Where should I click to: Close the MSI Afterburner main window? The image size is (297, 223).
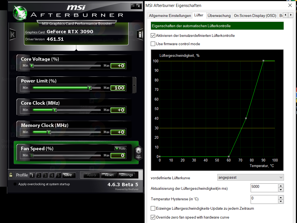(x=139, y=6)
